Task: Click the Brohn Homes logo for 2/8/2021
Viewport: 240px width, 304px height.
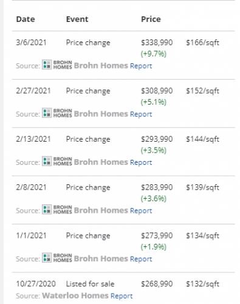Action: click(x=57, y=210)
